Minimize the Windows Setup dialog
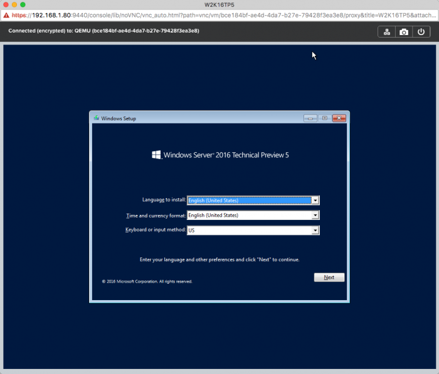 pos(310,118)
